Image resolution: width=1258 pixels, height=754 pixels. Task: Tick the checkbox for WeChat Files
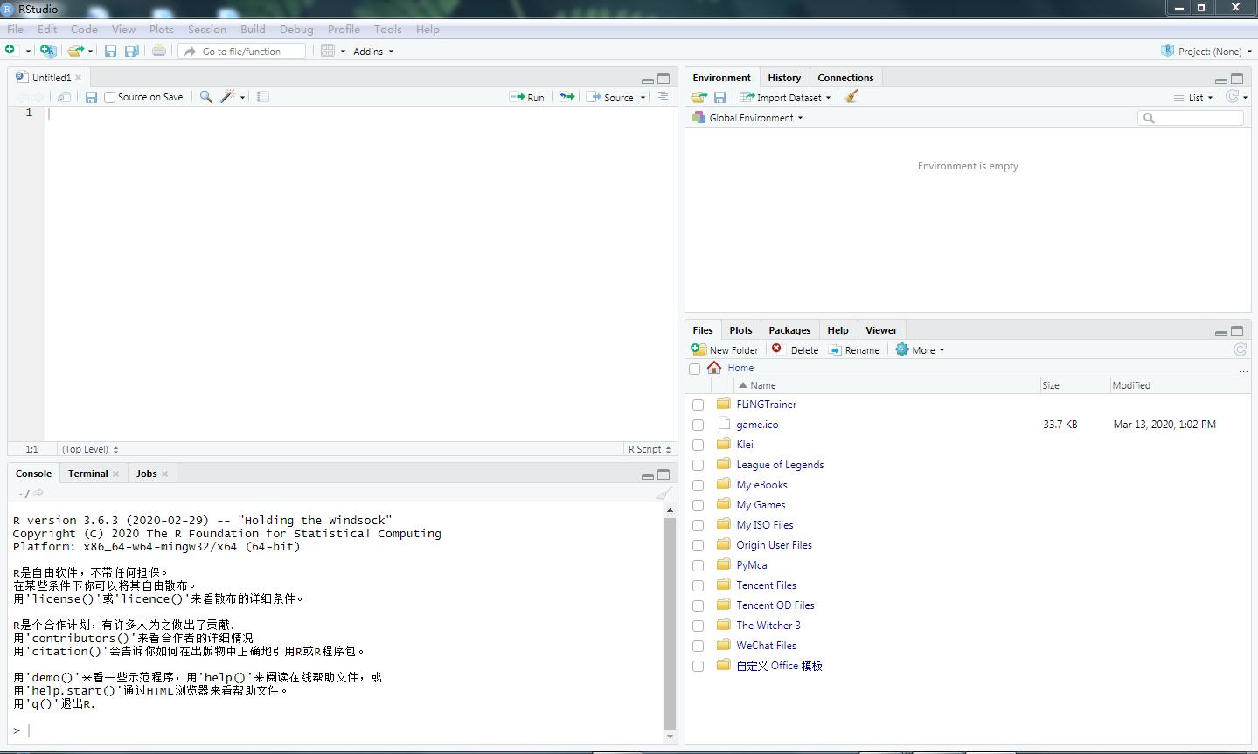pyautogui.click(x=698, y=647)
